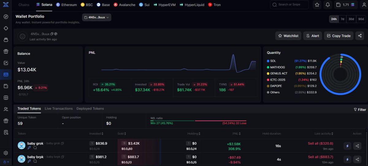
Task: Switch to the Solana chain tab
Action: [44, 5]
